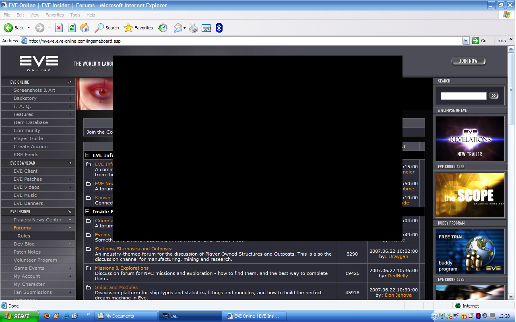Click the browser address bar URL field
Screen dimensions: 516x322
245,41
